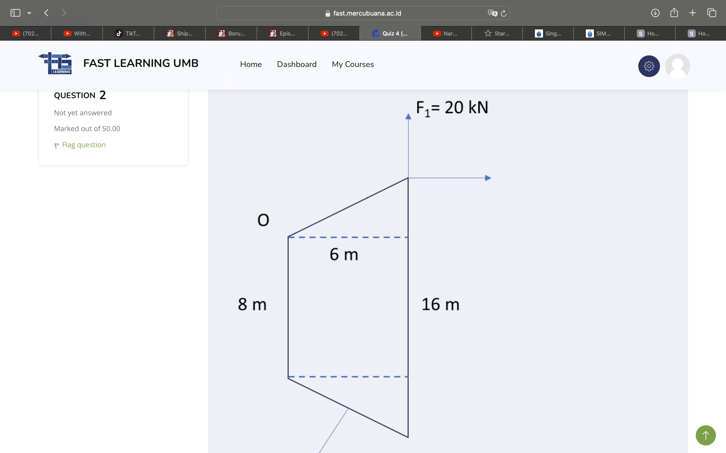The image size is (726, 453).
Task: Click the scroll-to-top green button
Action: click(x=706, y=435)
